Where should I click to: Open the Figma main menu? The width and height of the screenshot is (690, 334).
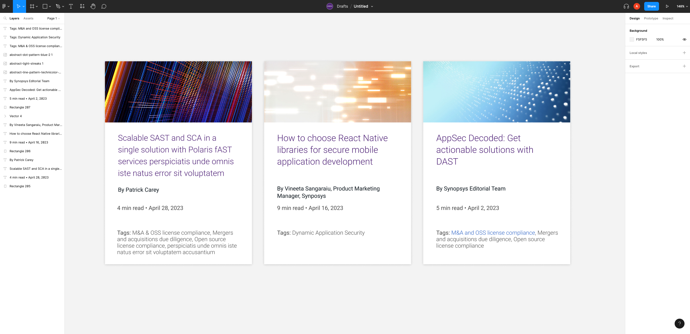[5, 6]
